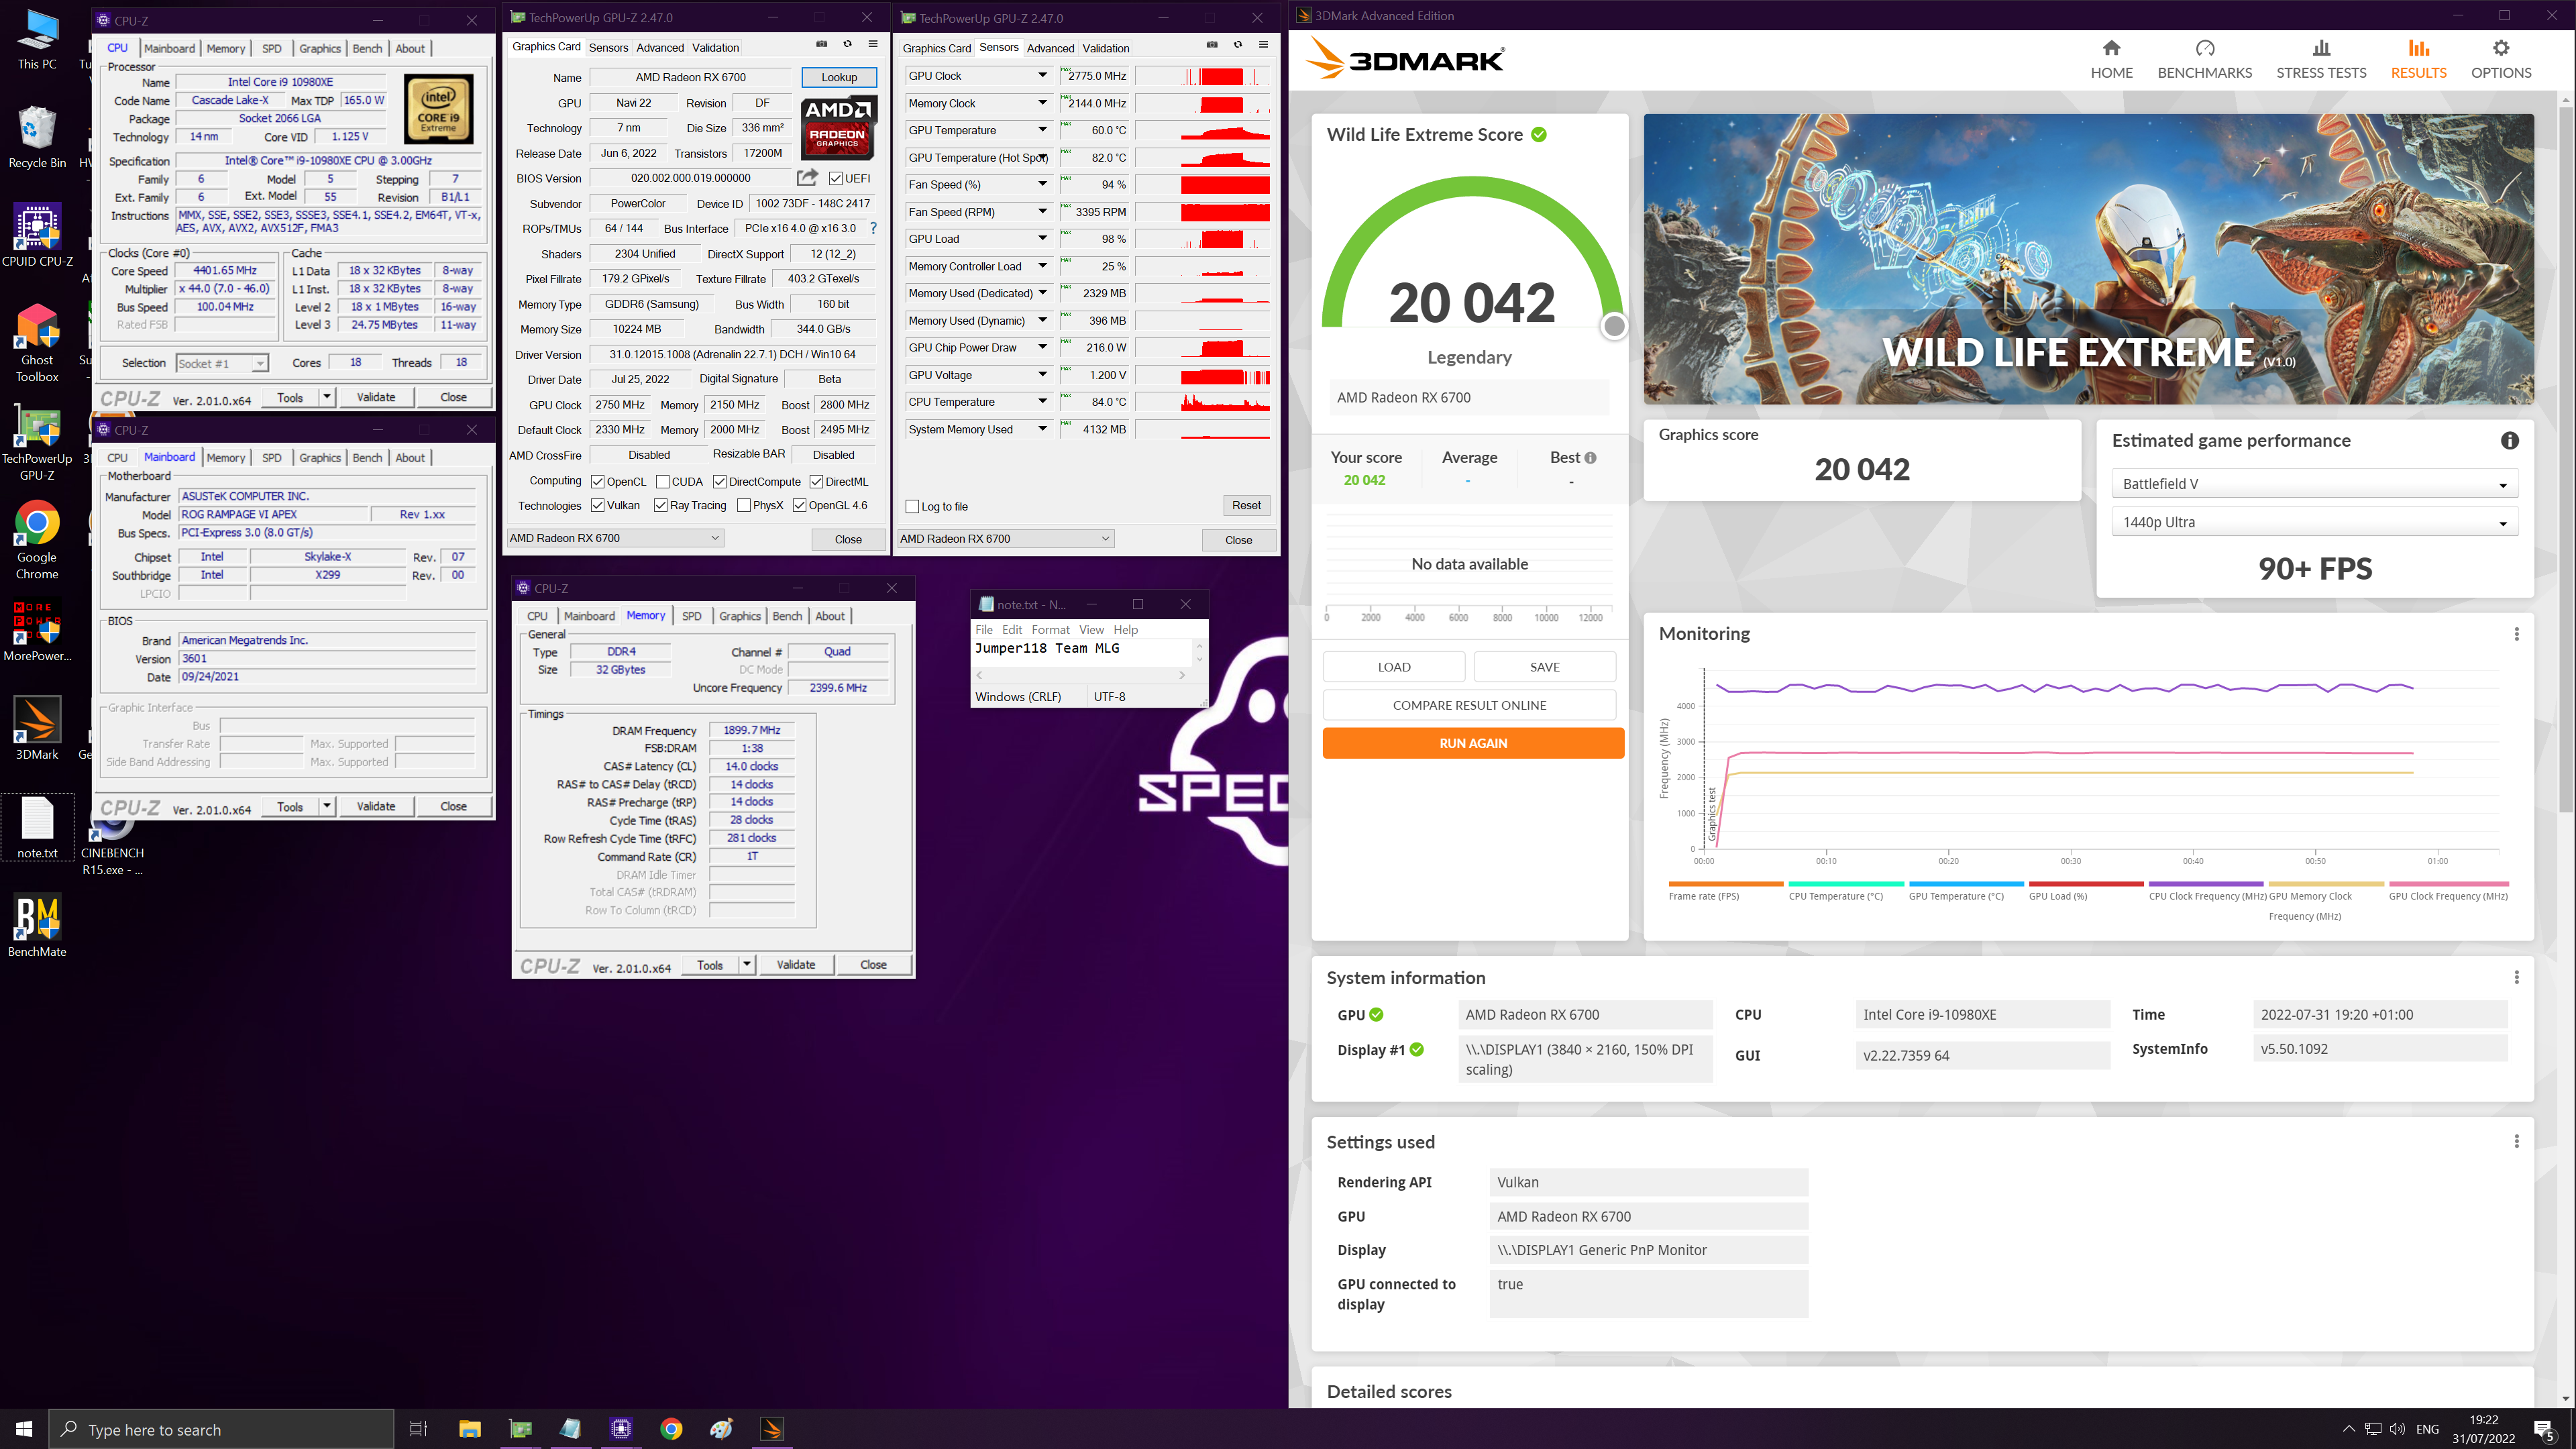2576x1449 pixels.
Task: Click info icon in Estimated game performance
Action: 2509,441
